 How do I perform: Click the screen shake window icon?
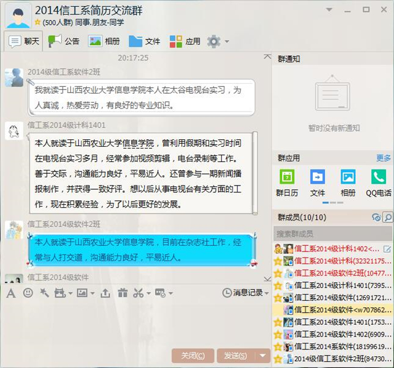point(60,293)
